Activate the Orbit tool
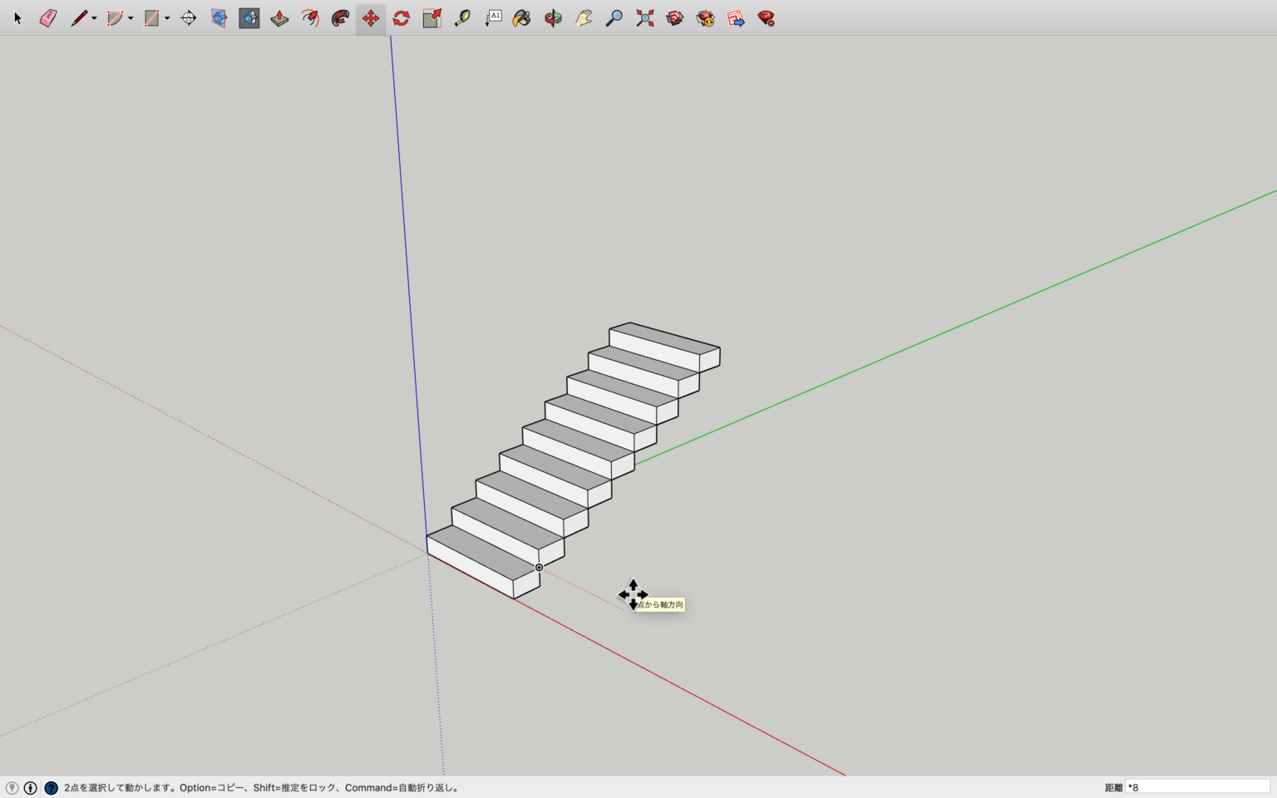Screen dimensions: 1277x798 (x=553, y=18)
